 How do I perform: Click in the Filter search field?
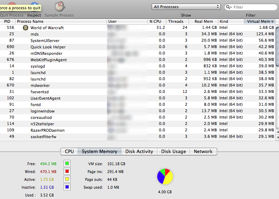point(251,7)
